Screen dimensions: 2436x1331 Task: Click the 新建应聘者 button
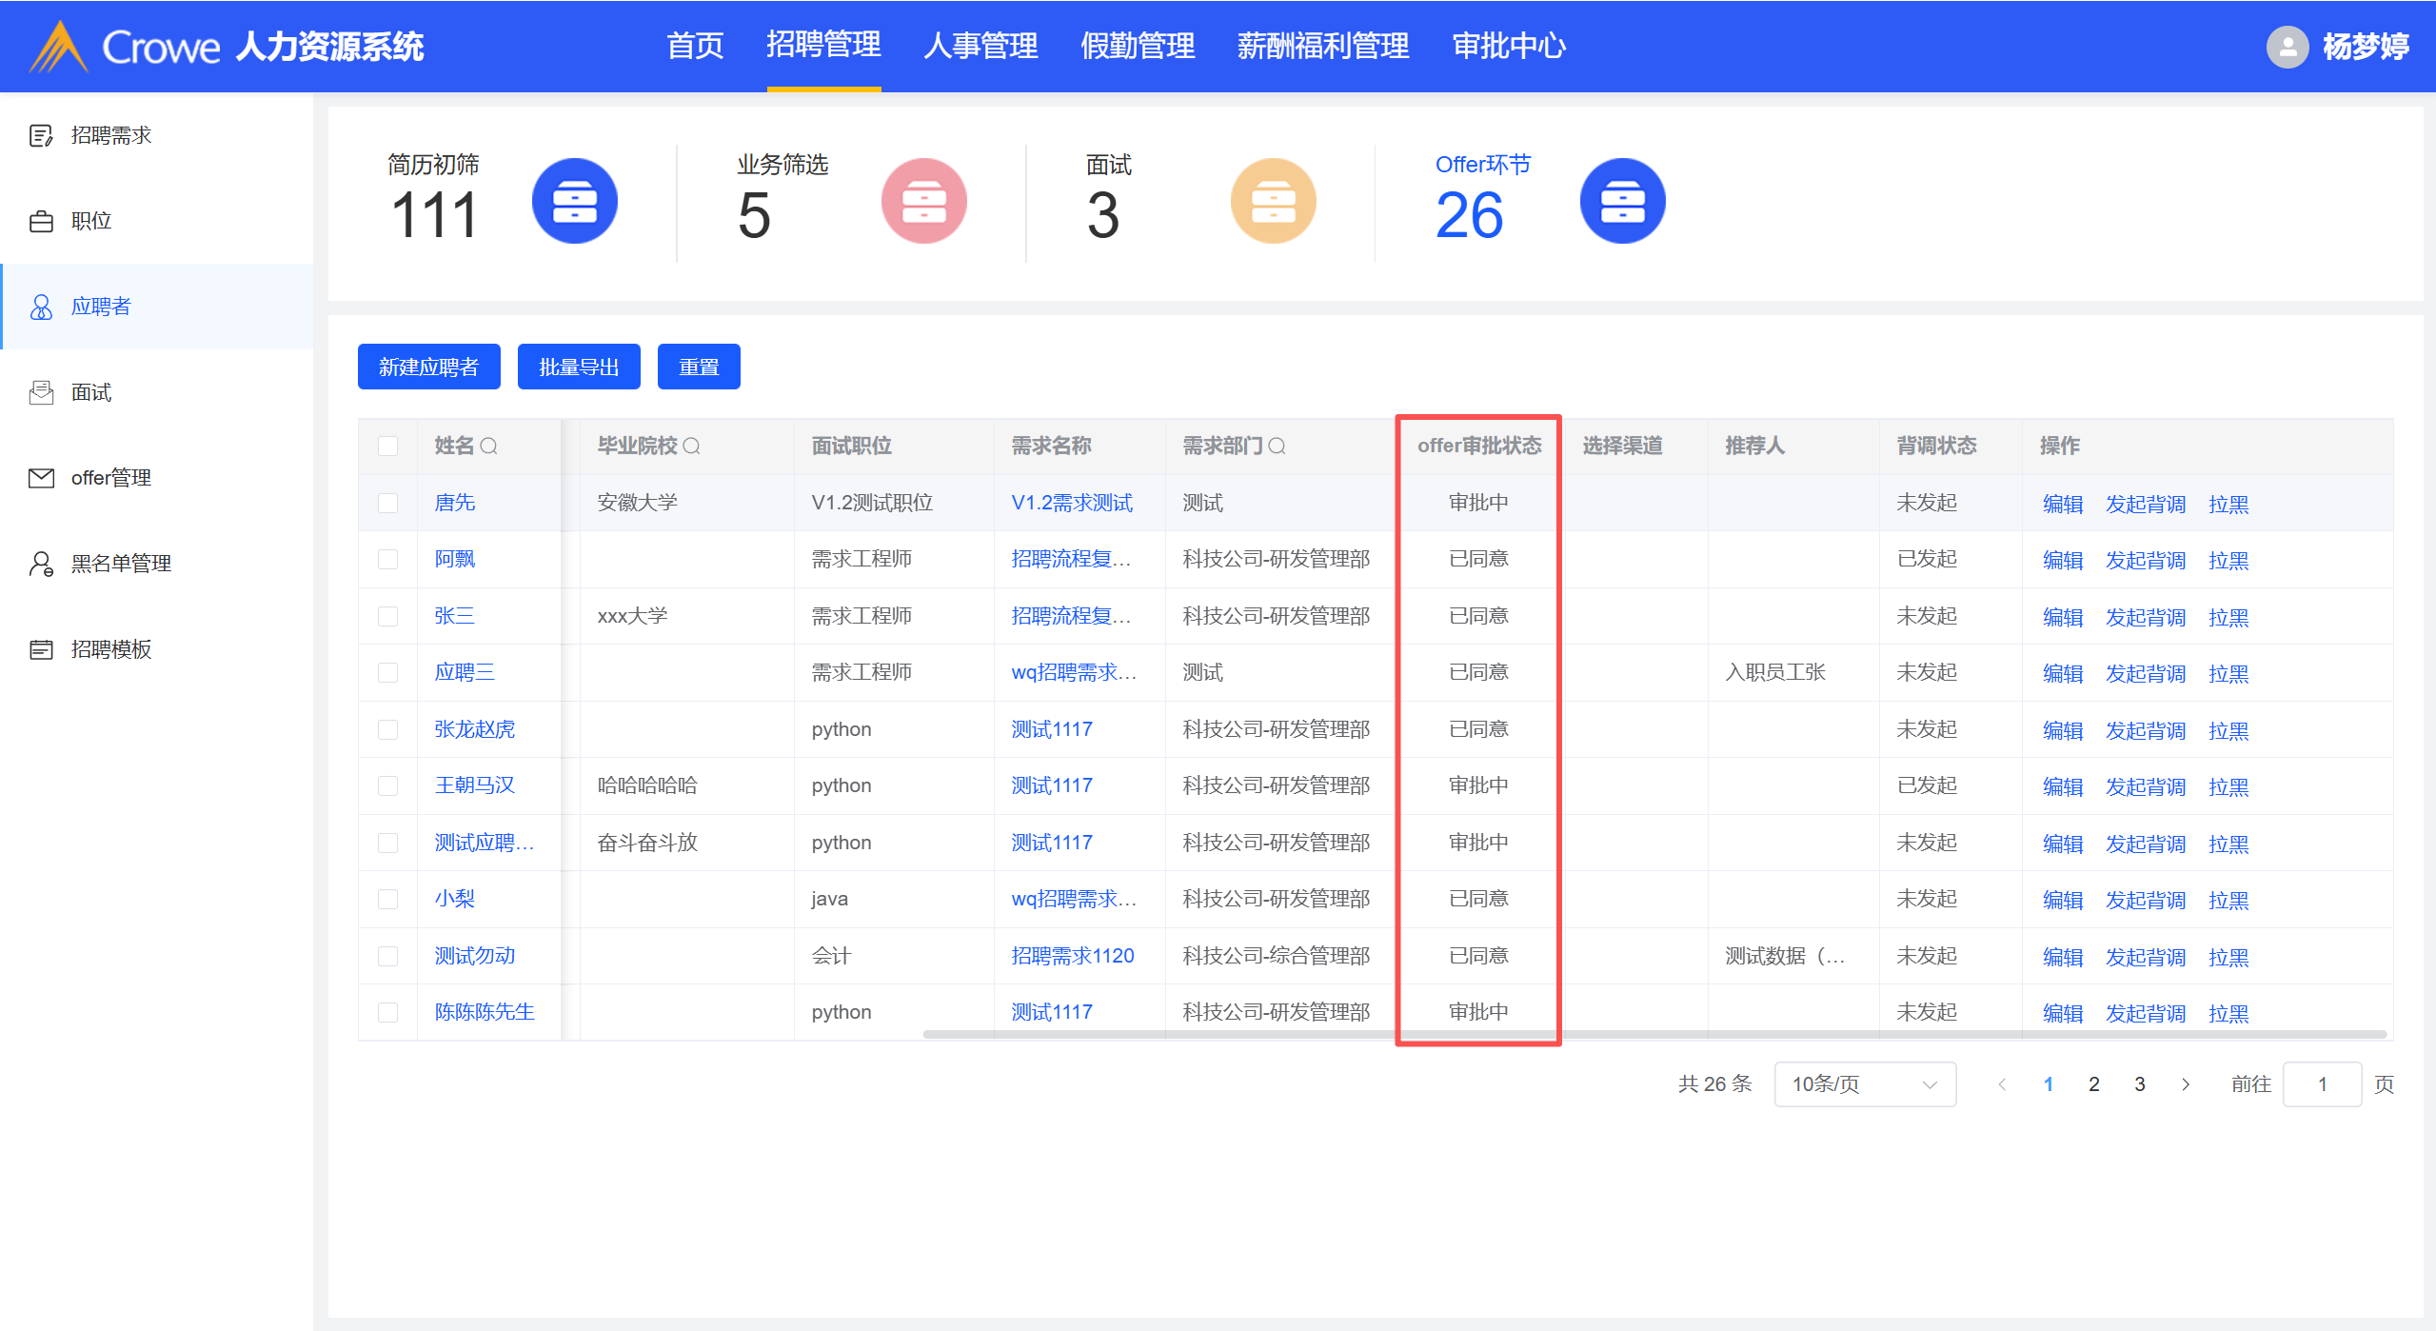(428, 367)
